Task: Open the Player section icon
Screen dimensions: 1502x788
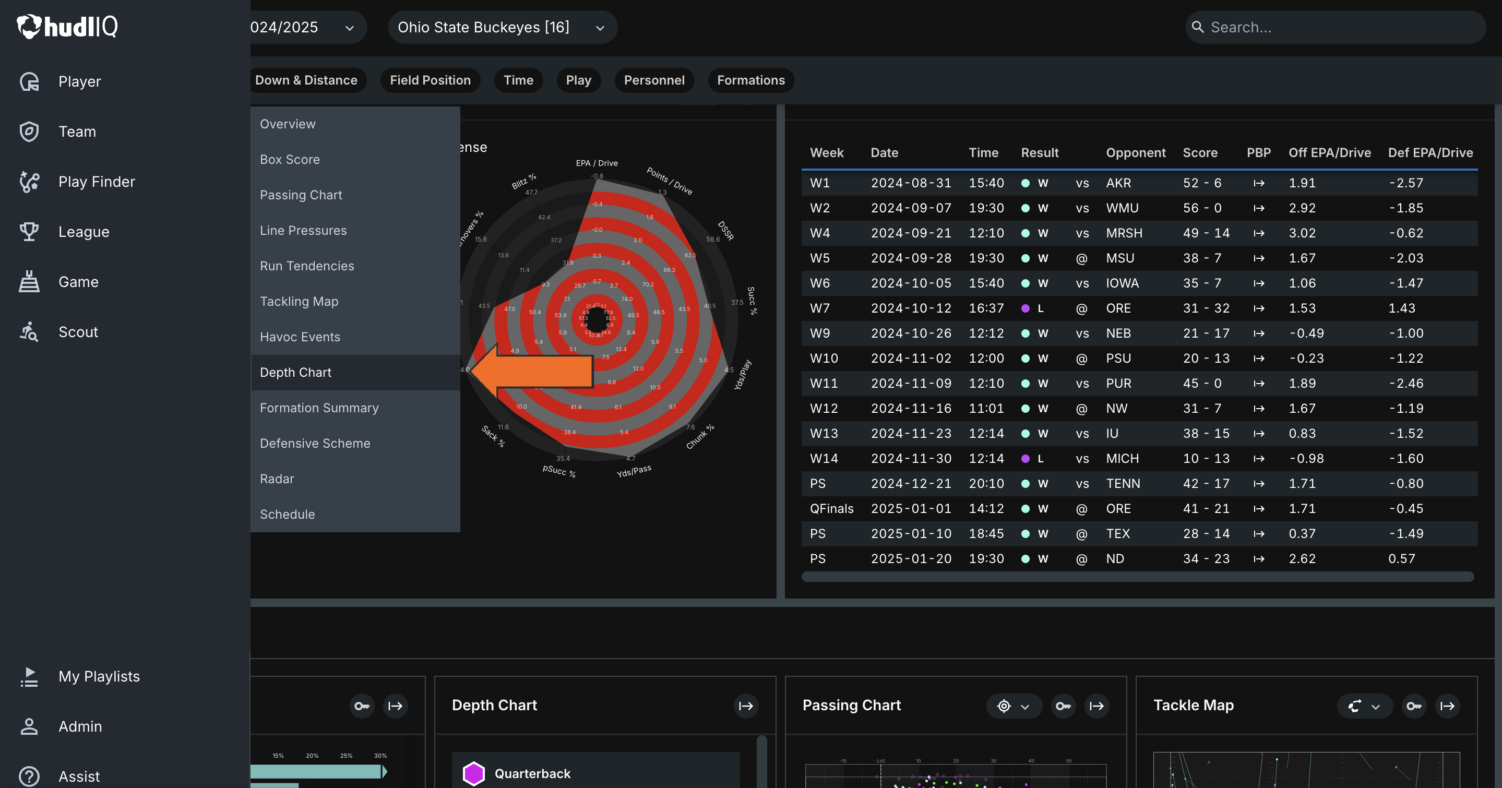Action: click(x=29, y=81)
